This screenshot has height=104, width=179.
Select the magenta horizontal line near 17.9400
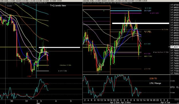126,13
